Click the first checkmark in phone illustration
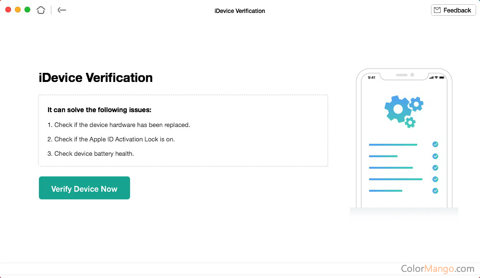This screenshot has width=480, height=278. click(x=435, y=144)
